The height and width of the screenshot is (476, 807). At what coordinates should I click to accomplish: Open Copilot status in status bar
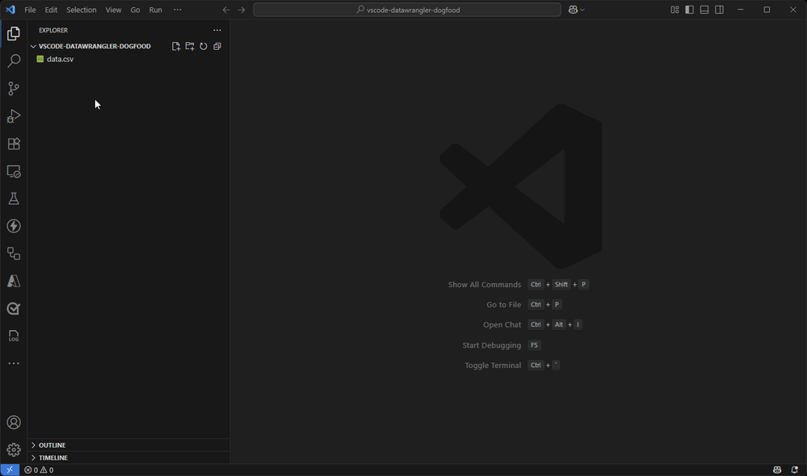click(777, 470)
